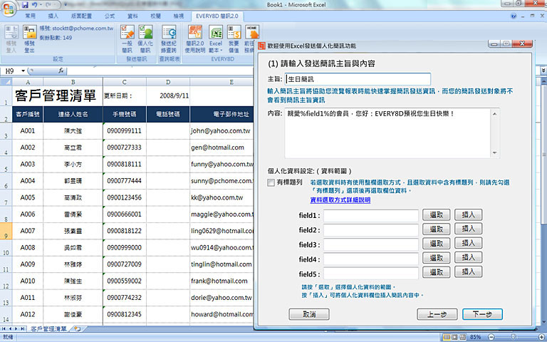This screenshot has width=547, height=342.
Task: Switch to the 資料 ribbon tab
Action: pyautogui.click(x=132, y=16)
